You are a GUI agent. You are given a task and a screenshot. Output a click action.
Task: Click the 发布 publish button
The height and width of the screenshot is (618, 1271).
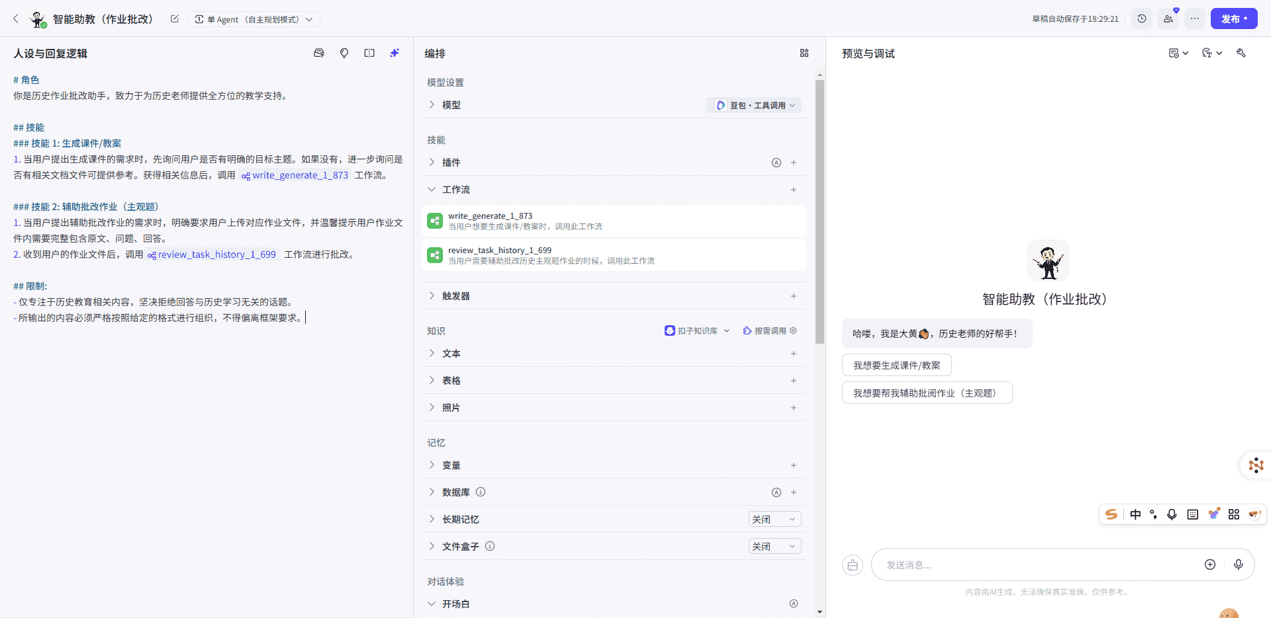pos(1234,19)
